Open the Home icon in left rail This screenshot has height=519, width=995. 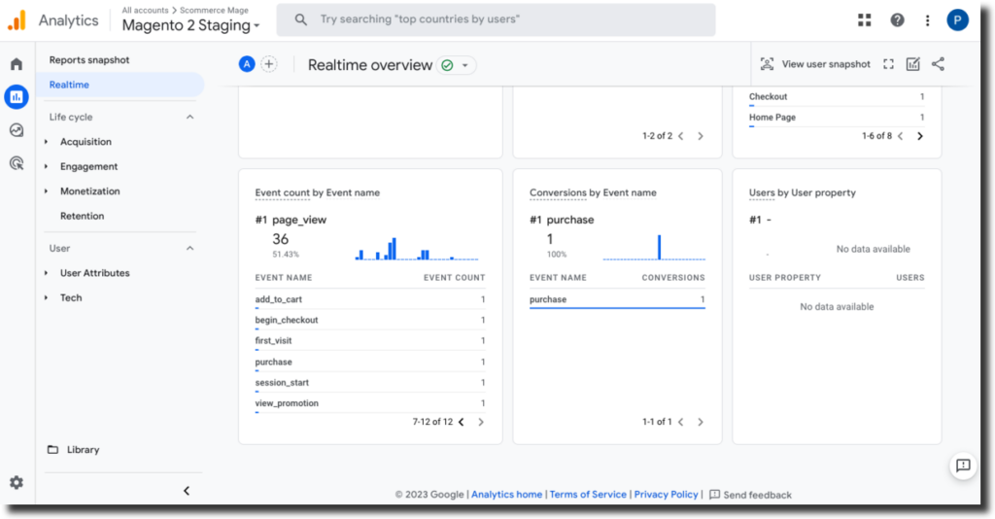(17, 64)
